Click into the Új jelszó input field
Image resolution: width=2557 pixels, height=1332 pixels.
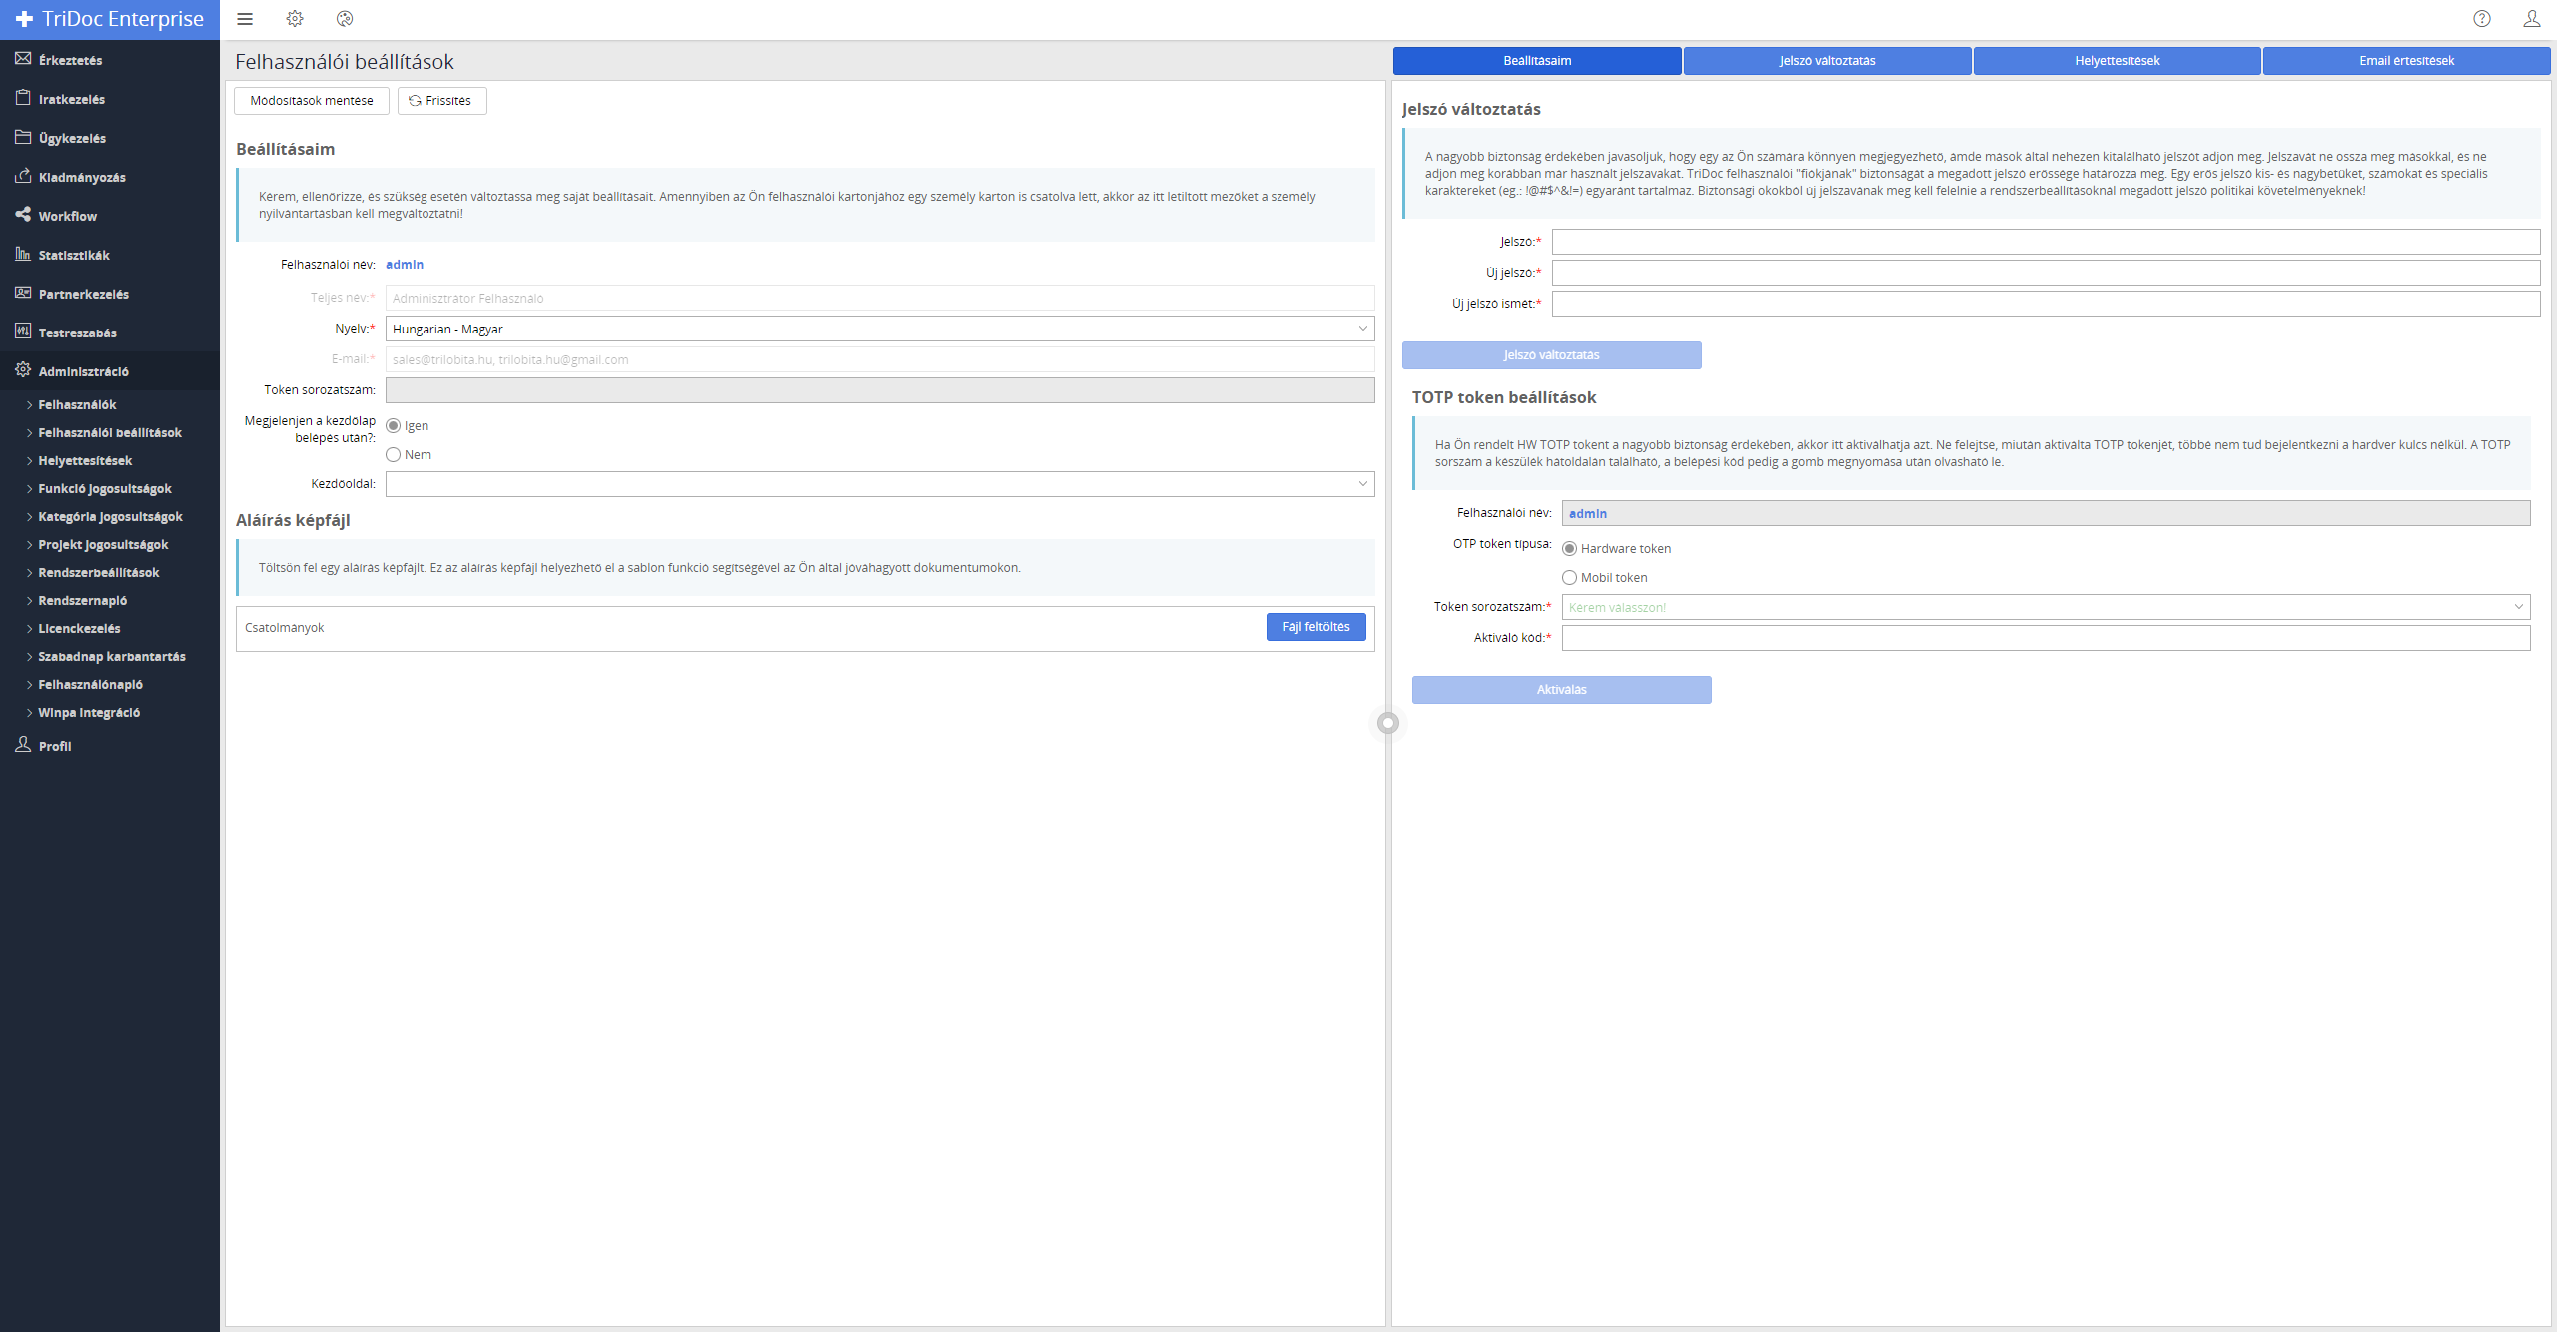2045,273
